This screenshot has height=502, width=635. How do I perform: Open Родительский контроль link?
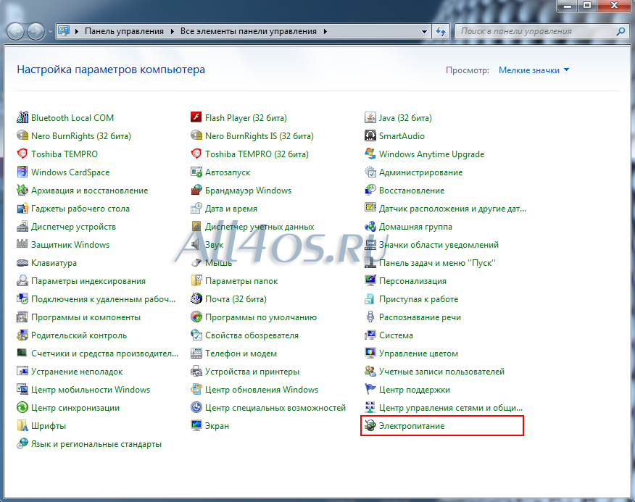click(x=79, y=335)
